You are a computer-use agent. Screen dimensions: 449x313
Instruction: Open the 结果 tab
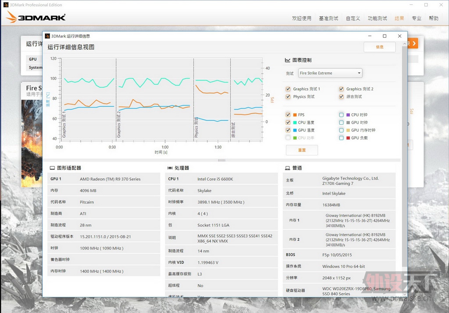pos(399,18)
